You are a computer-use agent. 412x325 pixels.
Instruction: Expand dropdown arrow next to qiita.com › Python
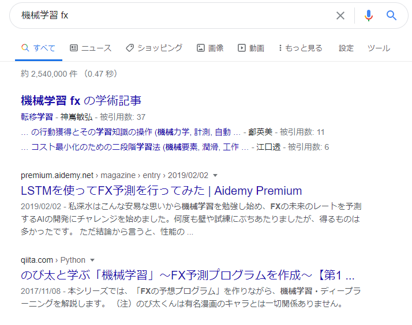click(92, 260)
